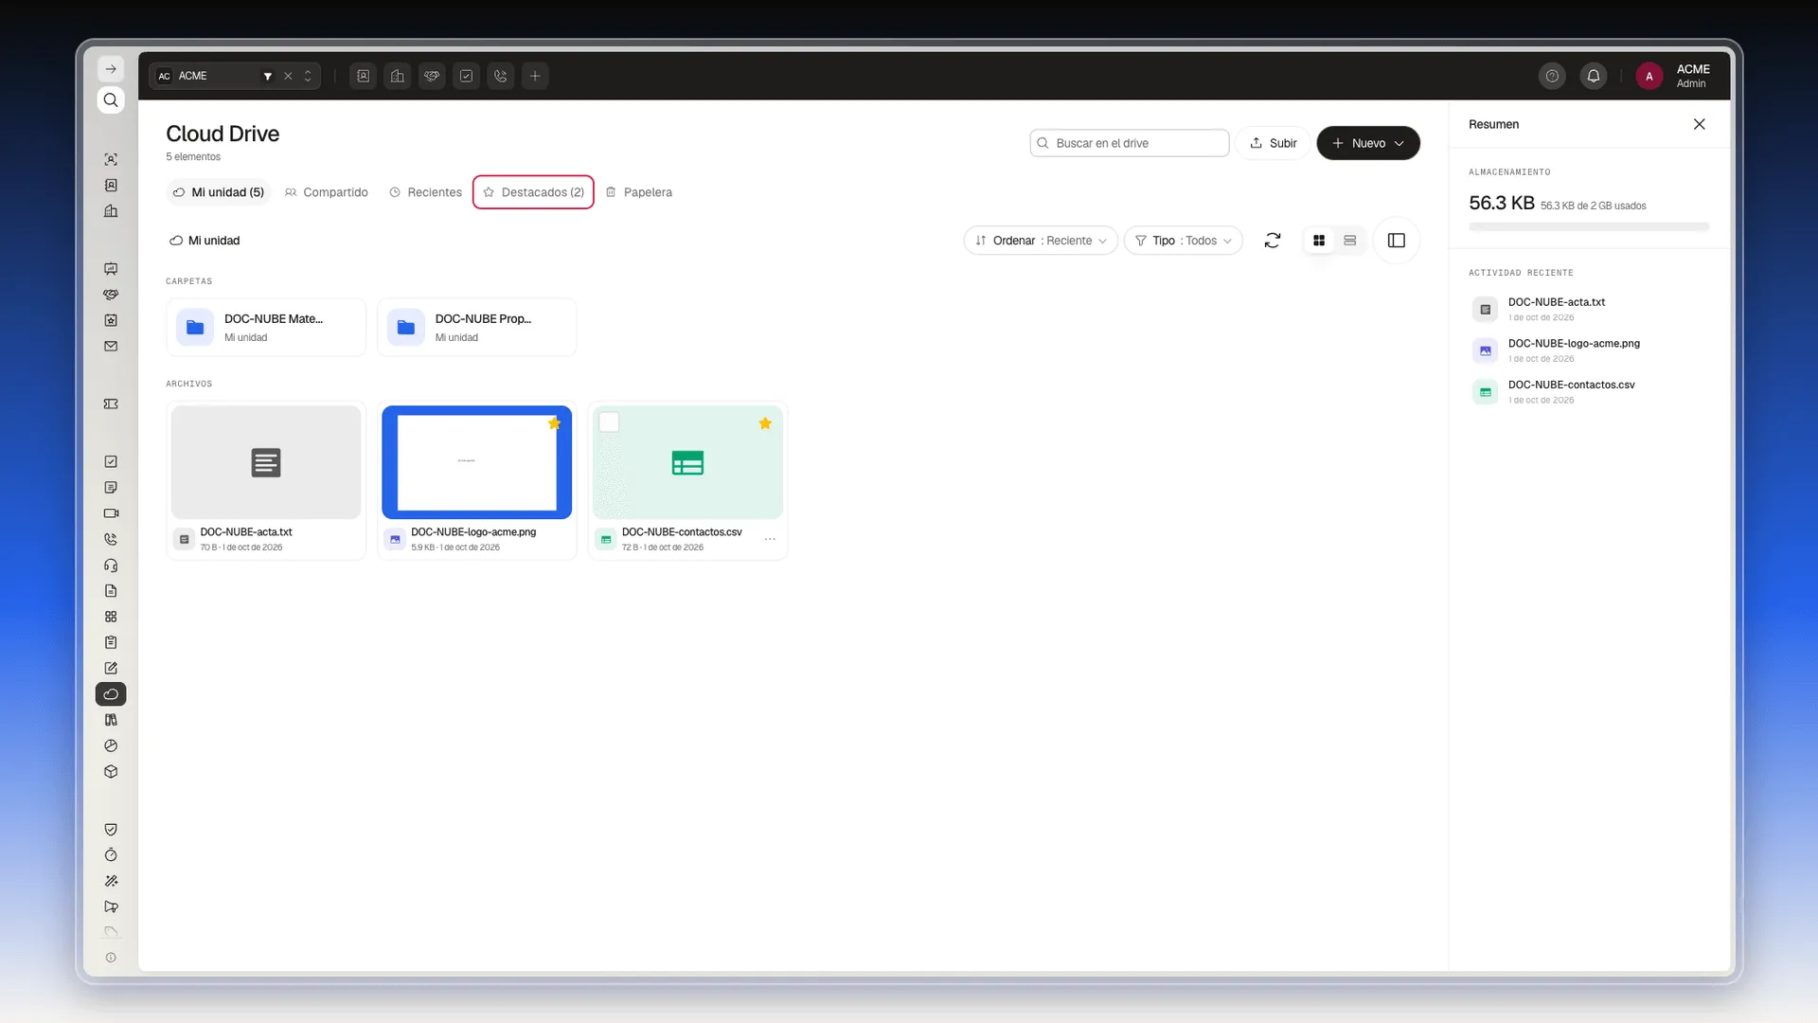Switch to the Recientes tab
1818x1023 pixels.
(x=425, y=192)
